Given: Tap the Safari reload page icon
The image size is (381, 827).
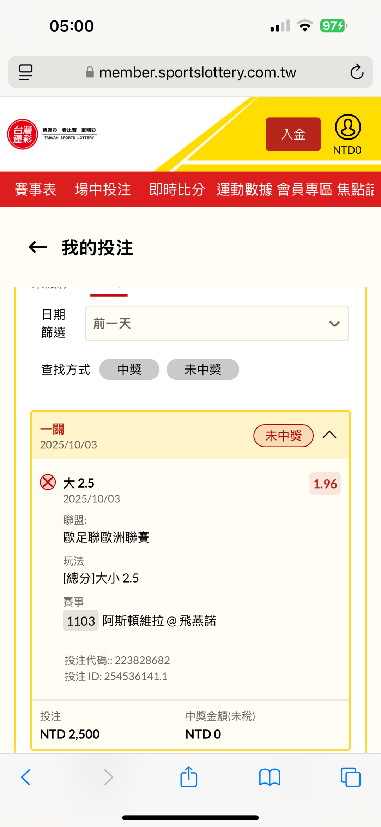Looking at the screenshot, I should pos(357,72).
